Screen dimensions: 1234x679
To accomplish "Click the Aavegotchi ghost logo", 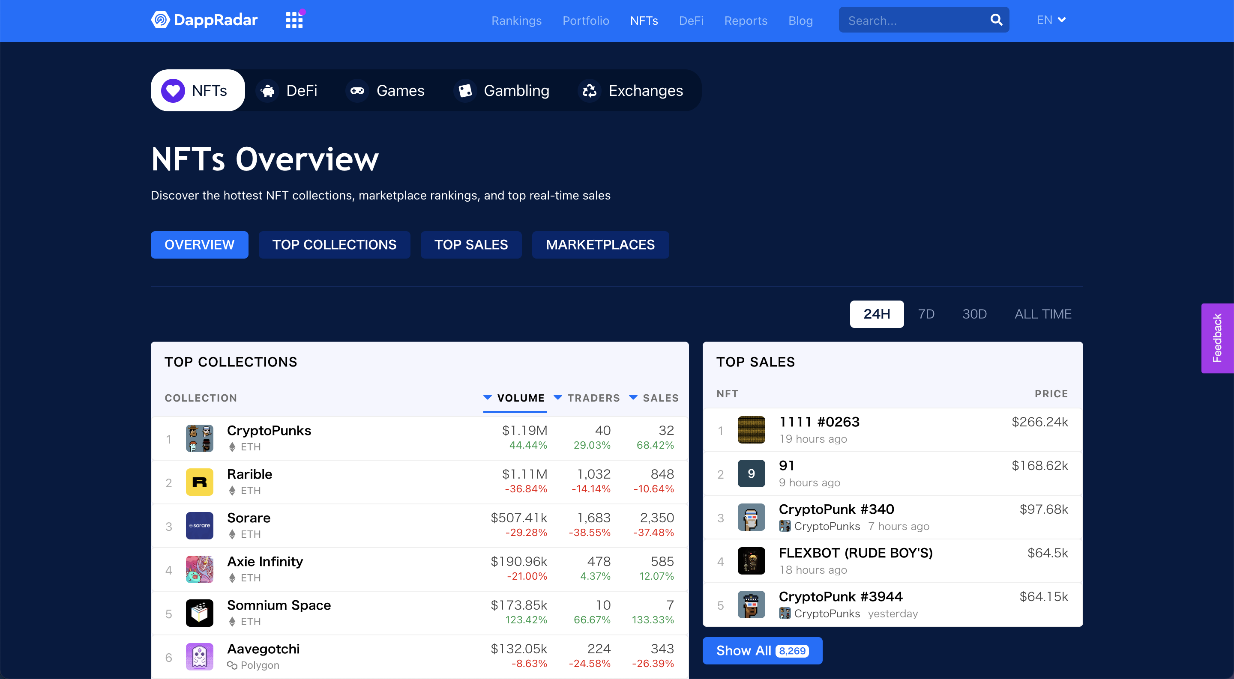I will [199, 656].
